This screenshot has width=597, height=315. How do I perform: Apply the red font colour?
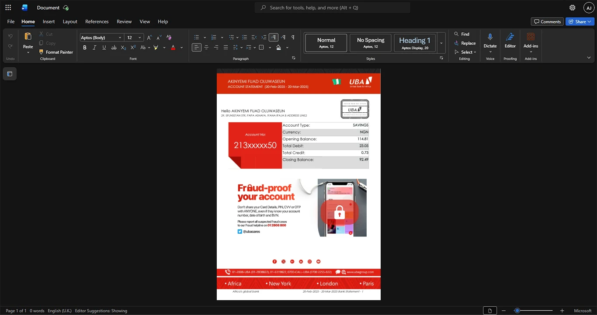pos(173,48)
